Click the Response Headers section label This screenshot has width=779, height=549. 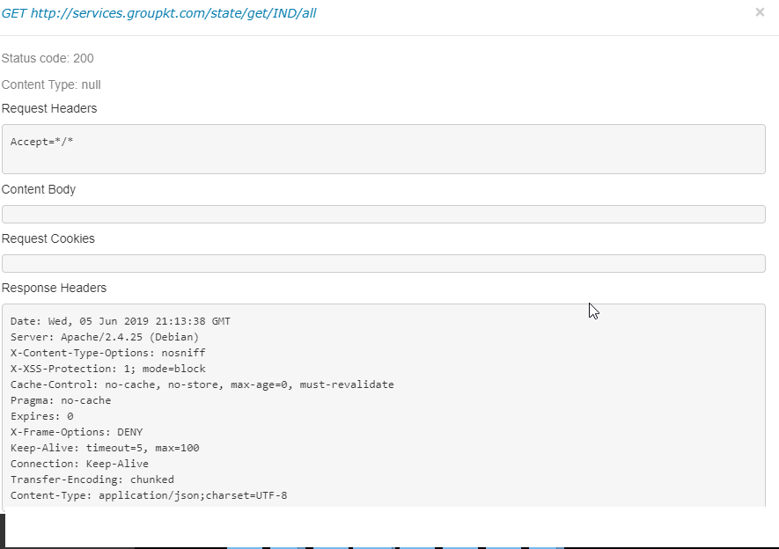coord(55,288)
